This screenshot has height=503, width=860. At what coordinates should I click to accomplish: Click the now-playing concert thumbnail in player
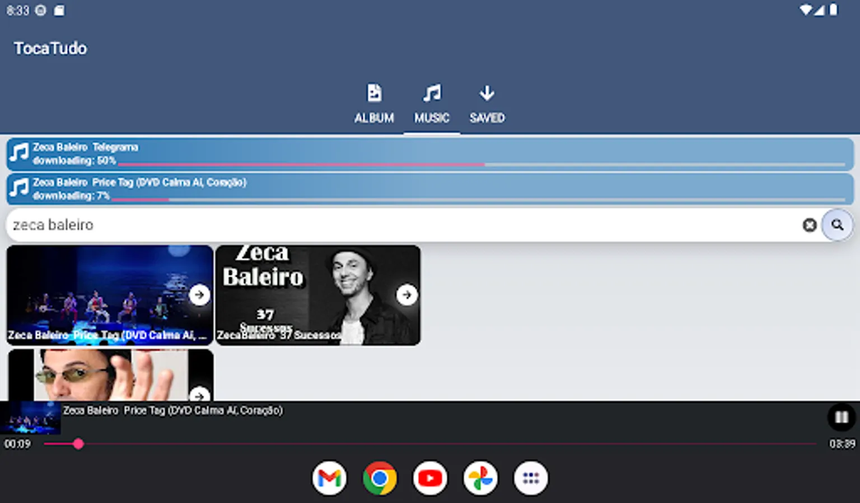click(30, 417)
